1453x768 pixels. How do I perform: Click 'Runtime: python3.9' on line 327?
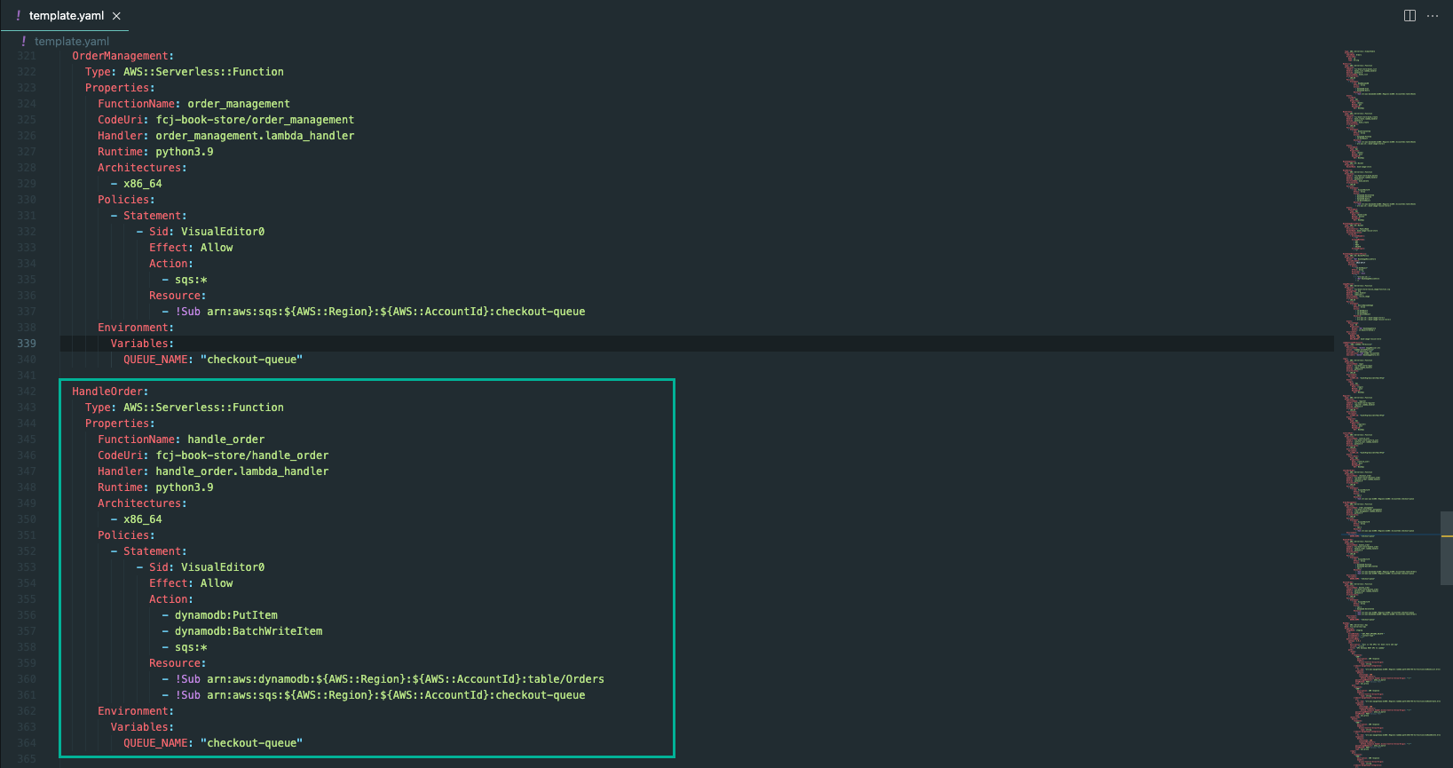[155, 152]
